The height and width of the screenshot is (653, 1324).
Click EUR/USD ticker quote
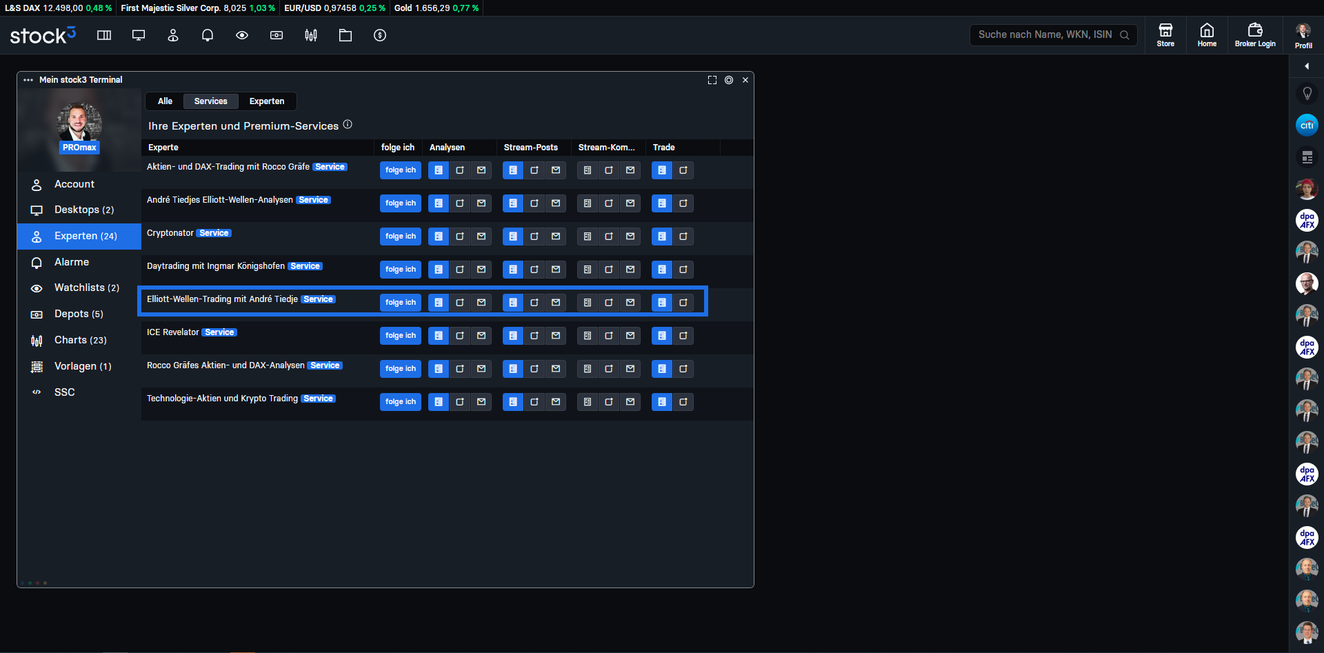tap(335, 8)
